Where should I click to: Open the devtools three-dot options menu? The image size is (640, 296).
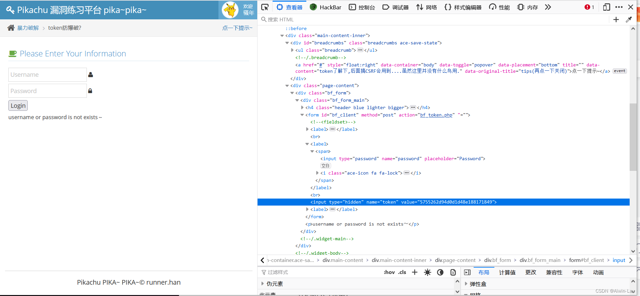(619, 7)
